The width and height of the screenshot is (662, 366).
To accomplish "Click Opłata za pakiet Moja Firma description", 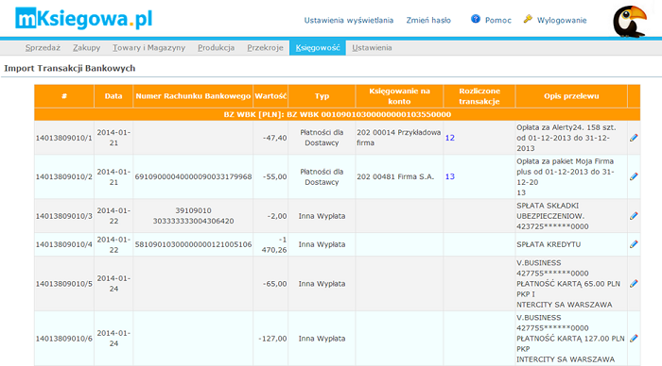I will [x=566, y=176].
